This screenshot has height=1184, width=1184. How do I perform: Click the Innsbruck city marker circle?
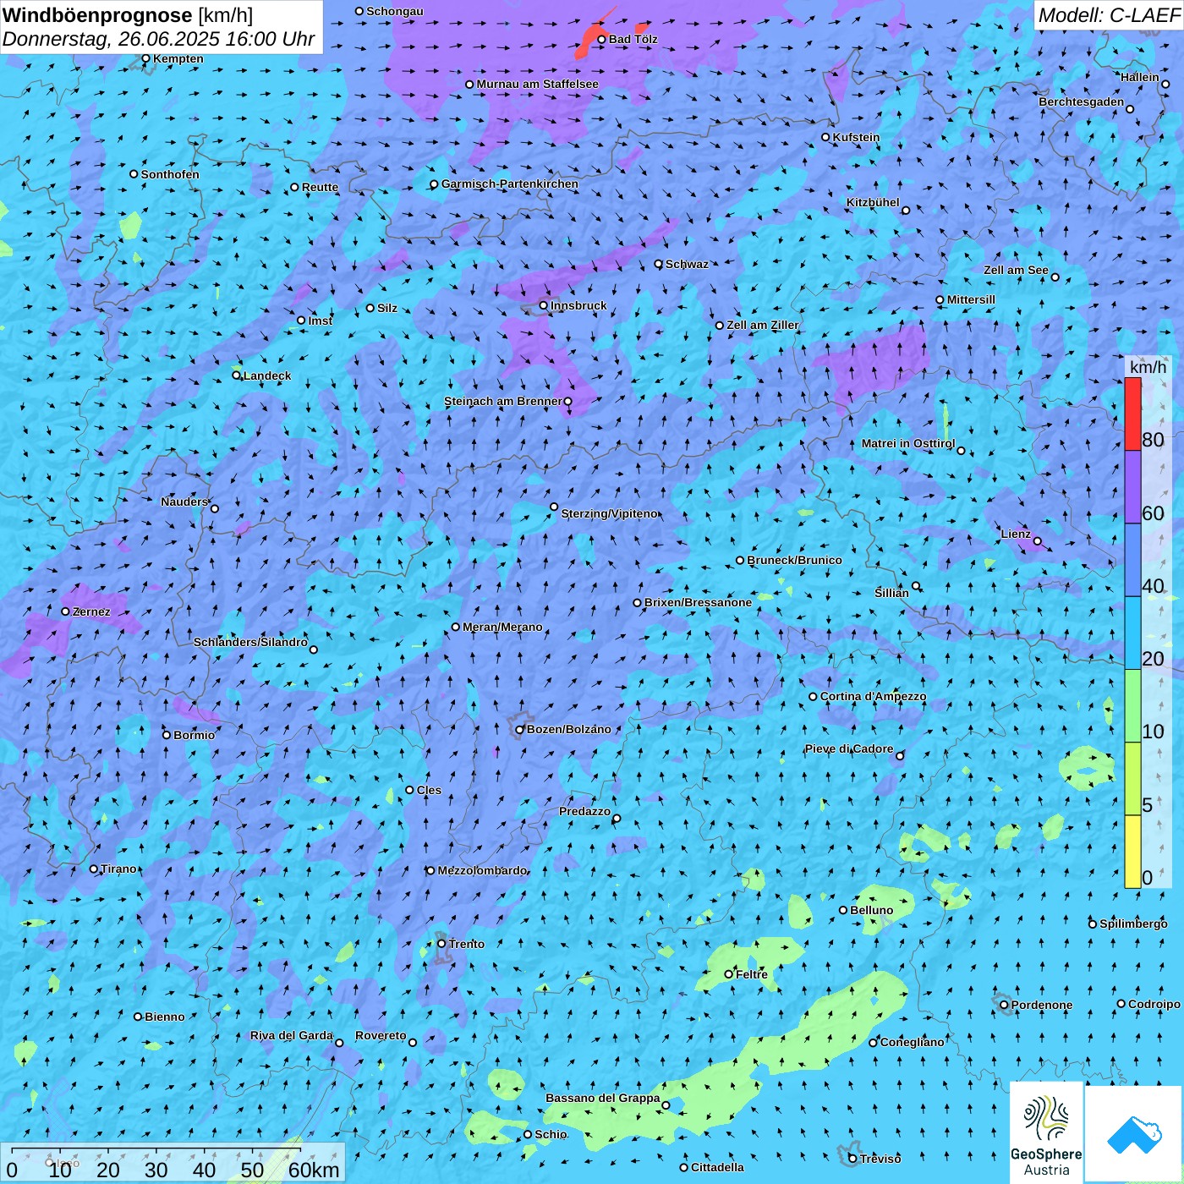(x=544, y=305)
